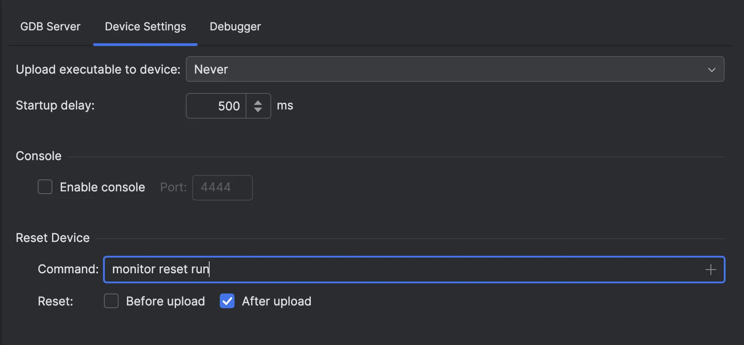The height and width of the screenshot is (345, 744).
Task: Place cursor in the reset Command text field
Action: (x=405, y=269)
